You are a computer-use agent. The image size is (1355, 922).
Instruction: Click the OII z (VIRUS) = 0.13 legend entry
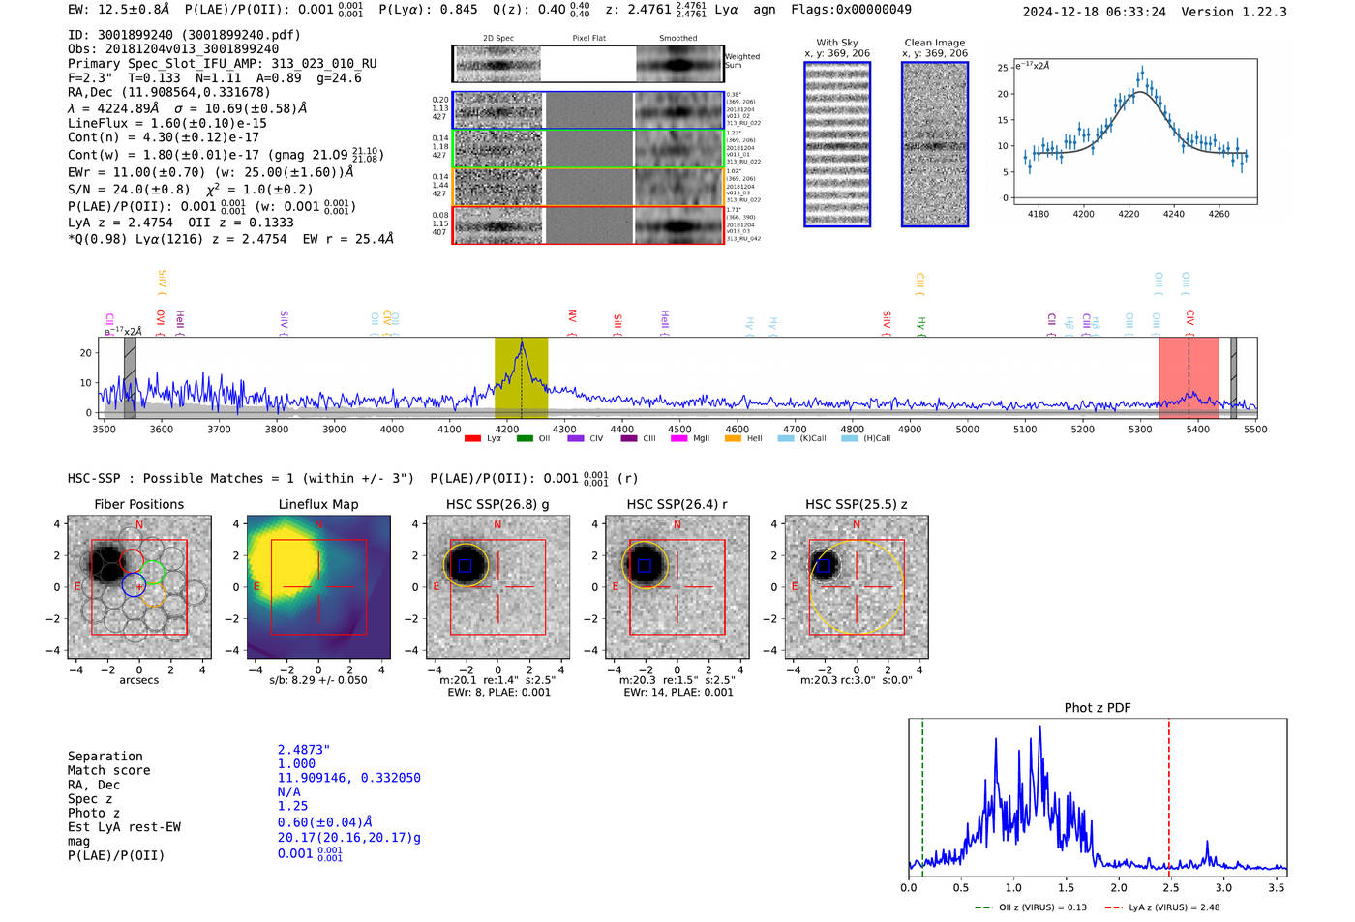pyautogui.click(x=1031, y=907)
